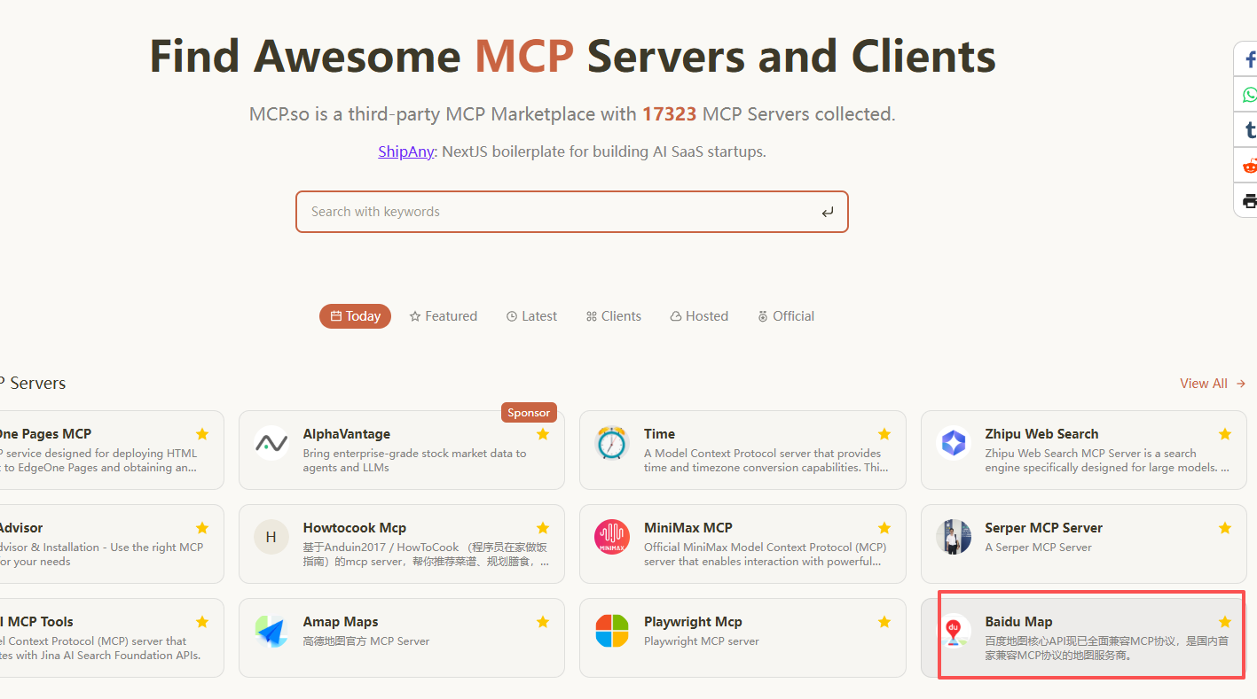Switch to the Latest tab

[x=531, y=316]
